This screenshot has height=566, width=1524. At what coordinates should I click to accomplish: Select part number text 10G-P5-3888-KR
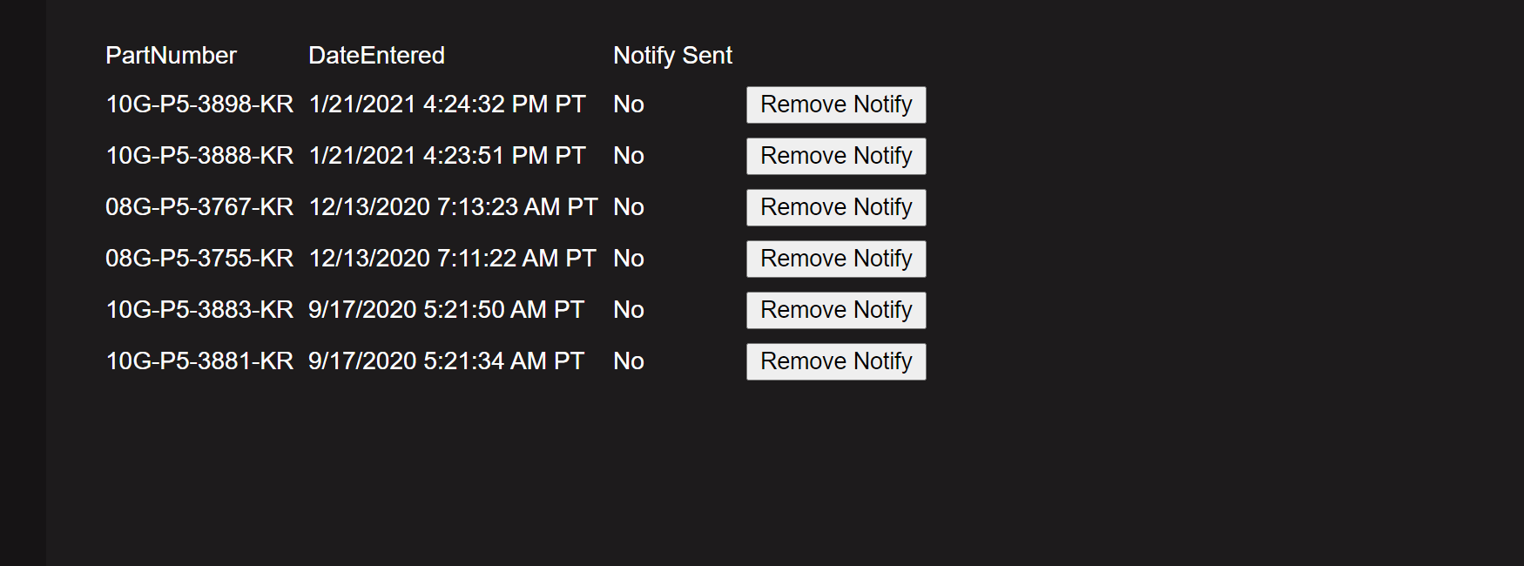[199, 156]
